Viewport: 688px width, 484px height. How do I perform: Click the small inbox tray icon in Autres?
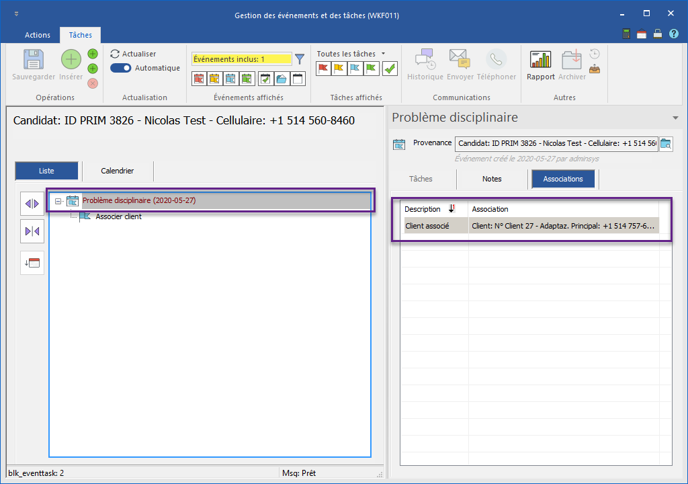[x=595, y=69]
